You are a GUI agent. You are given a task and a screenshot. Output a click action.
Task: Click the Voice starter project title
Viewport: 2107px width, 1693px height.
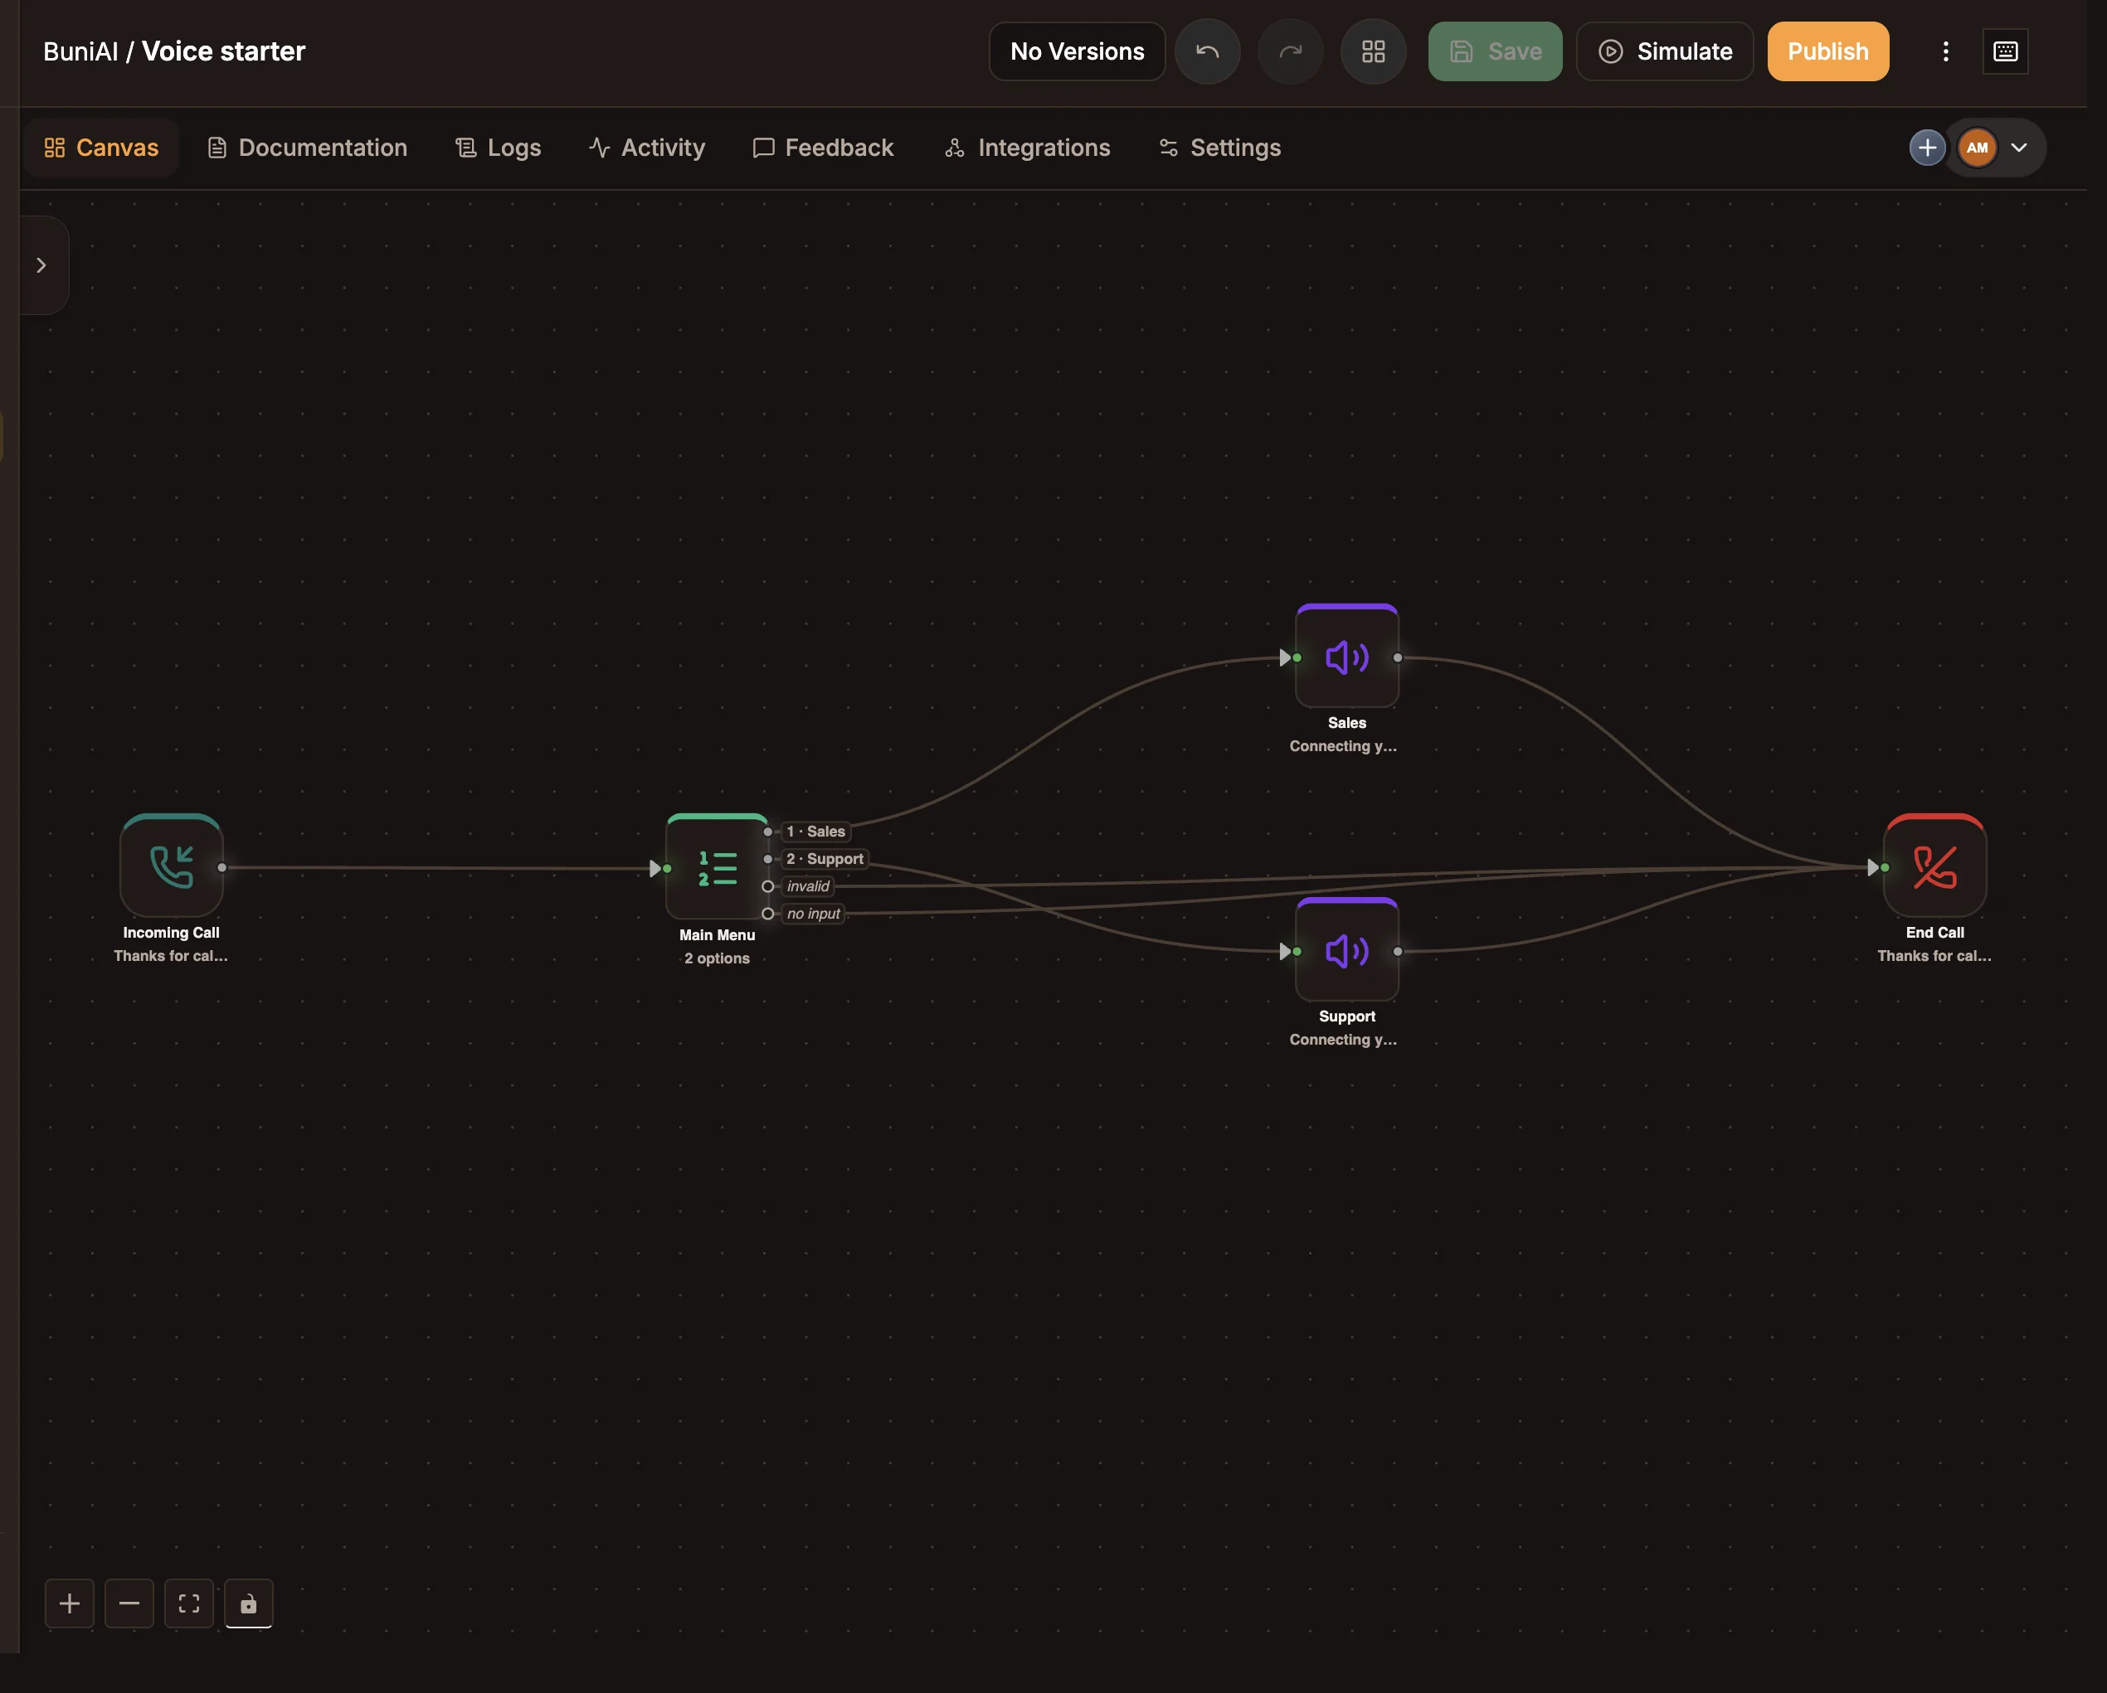pos(224,51)
